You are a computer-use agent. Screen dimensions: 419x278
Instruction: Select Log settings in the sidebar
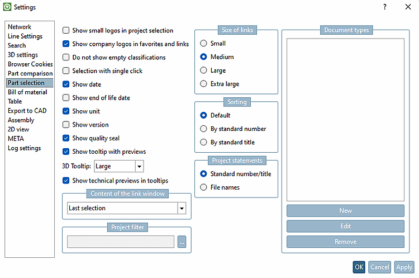point(24,148)
